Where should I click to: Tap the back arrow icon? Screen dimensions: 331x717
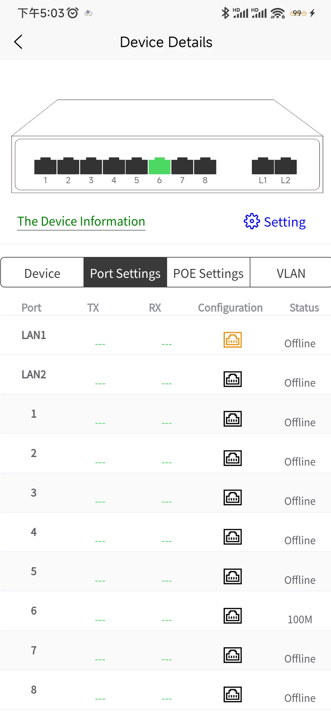18,42
